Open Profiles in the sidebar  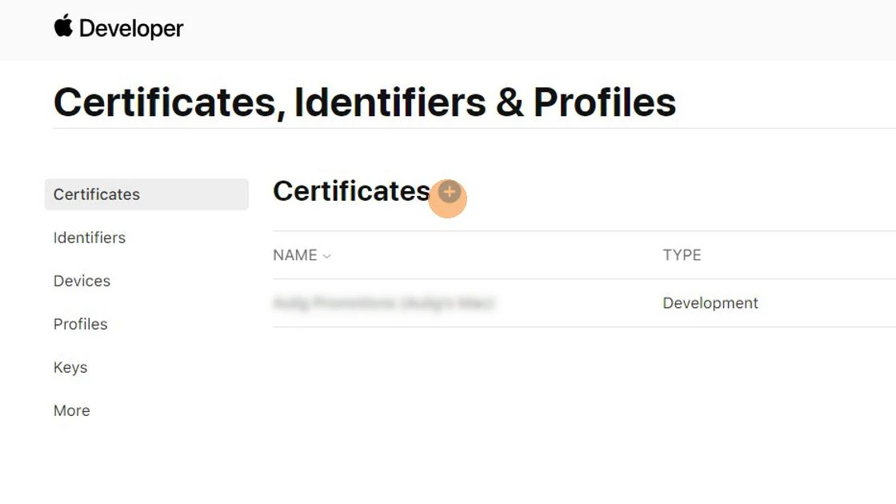click(x=80, y=324)
